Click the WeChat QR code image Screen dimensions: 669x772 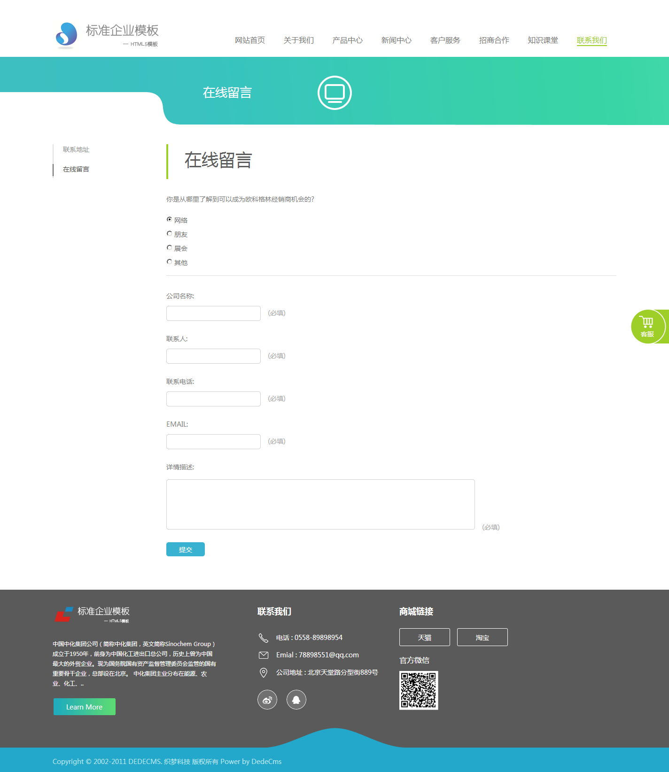tap(419, 690)
